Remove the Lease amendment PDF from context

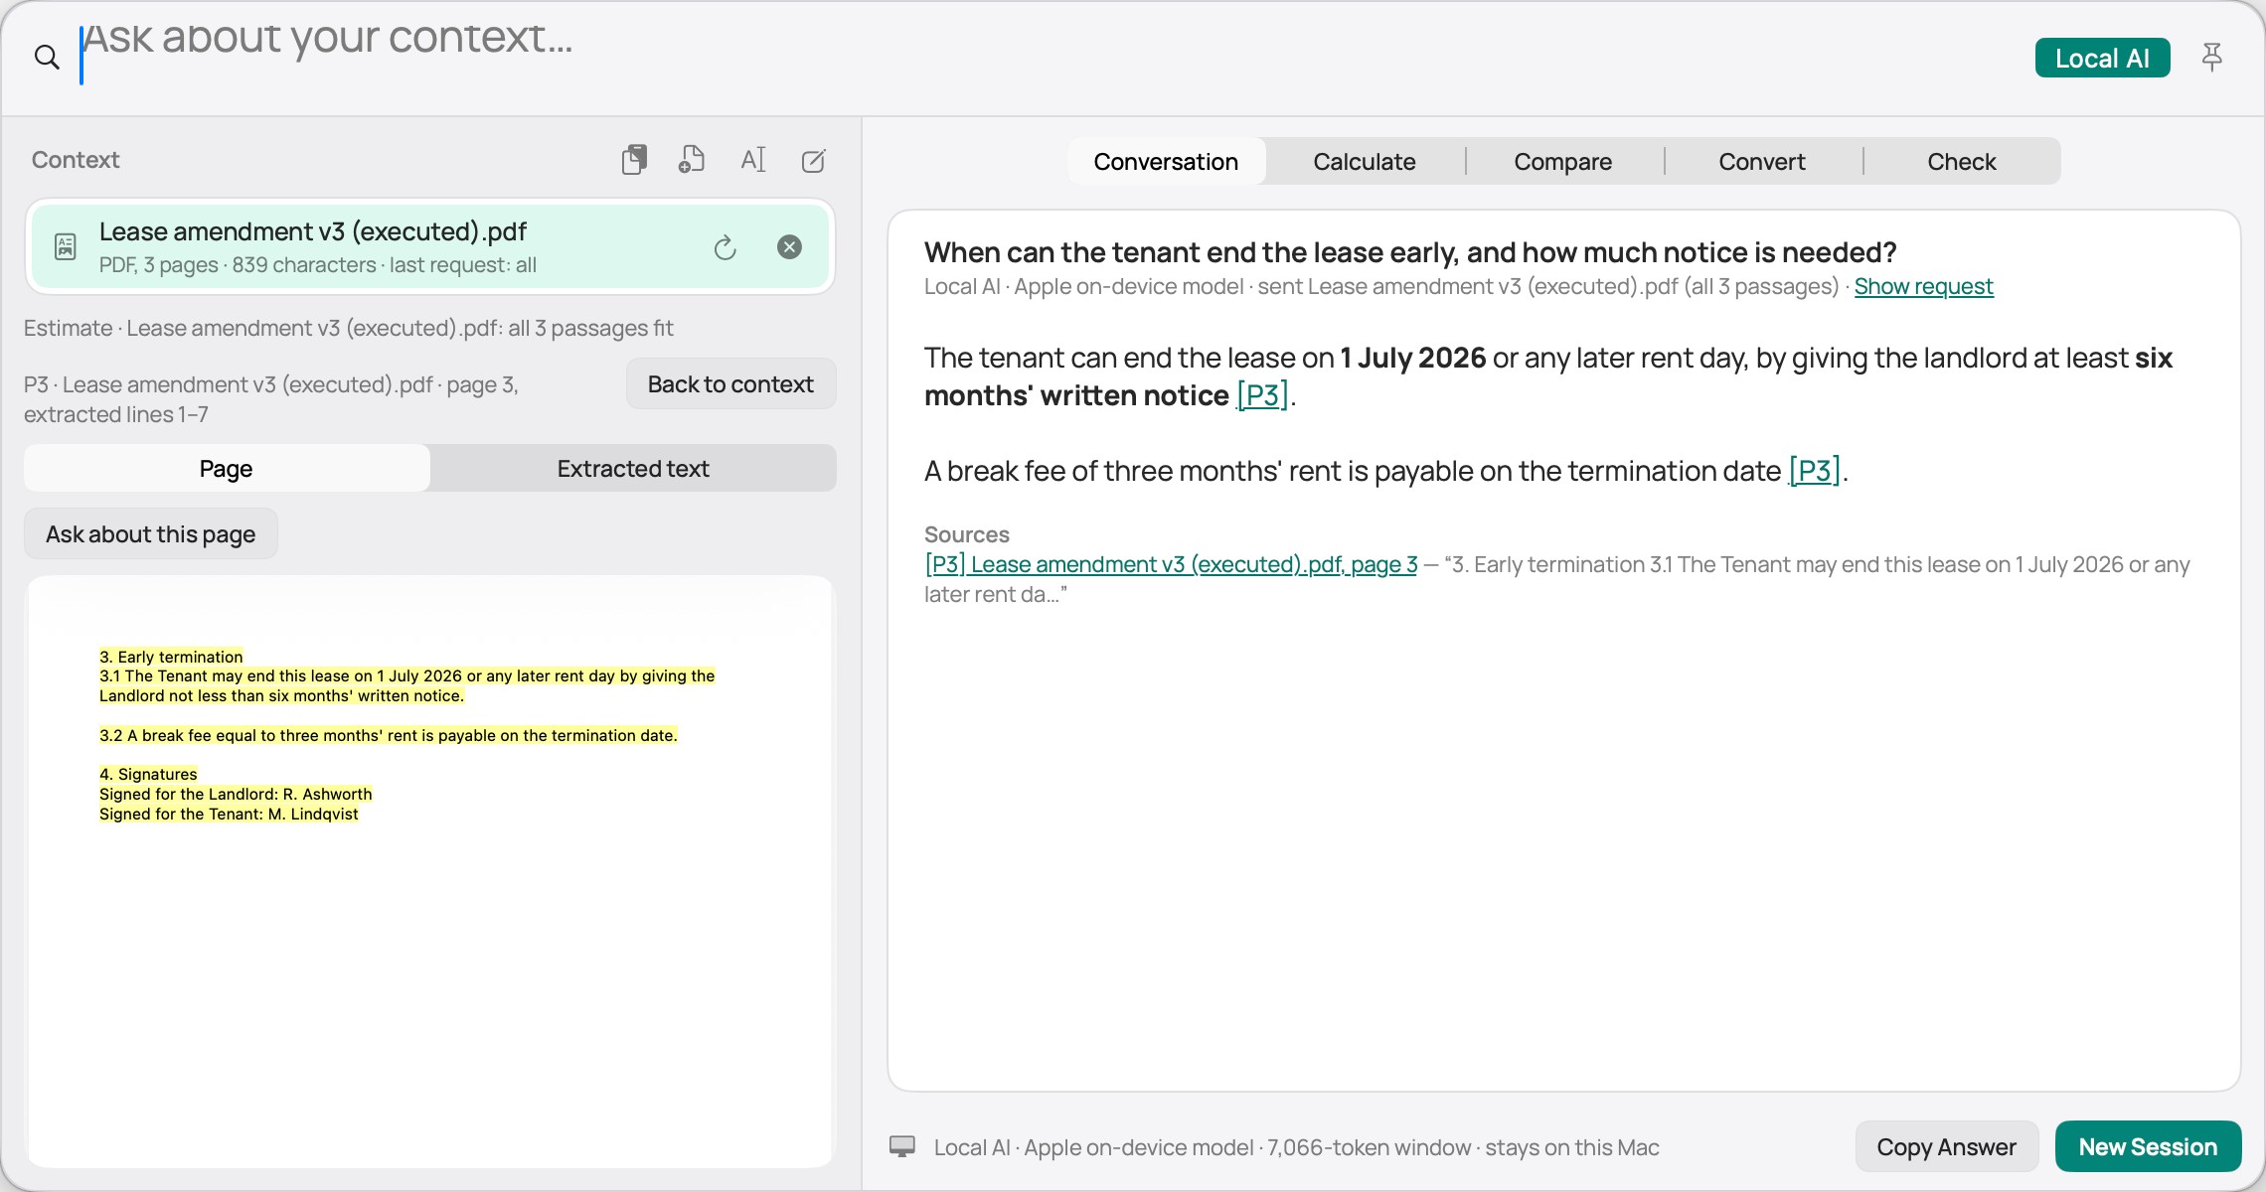click(x=789, y=247)
